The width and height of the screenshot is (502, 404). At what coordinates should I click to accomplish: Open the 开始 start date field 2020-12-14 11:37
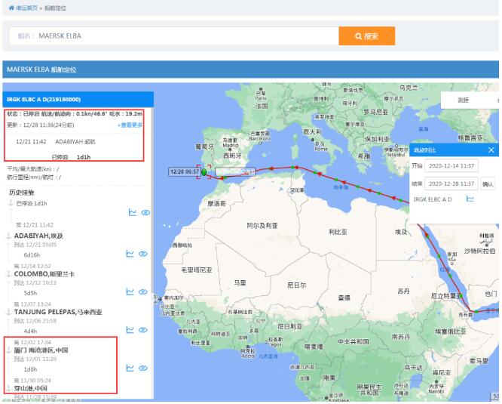tap(451, 166)
